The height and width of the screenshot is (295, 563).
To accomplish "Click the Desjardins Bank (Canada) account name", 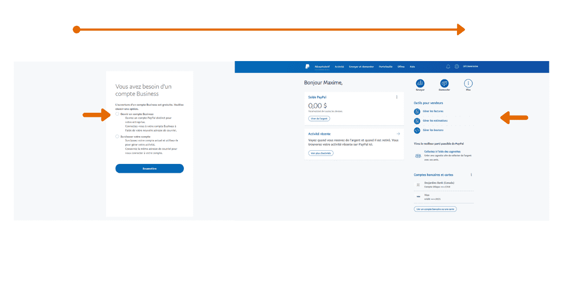I will (439, 183).
